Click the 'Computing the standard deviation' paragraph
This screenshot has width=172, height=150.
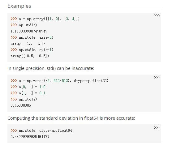coord(71,118)
